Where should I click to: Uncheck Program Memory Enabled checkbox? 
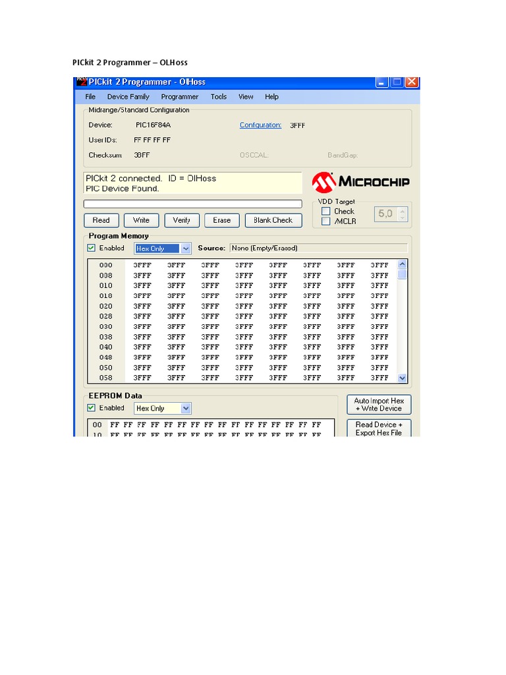[x=92, y=249]
